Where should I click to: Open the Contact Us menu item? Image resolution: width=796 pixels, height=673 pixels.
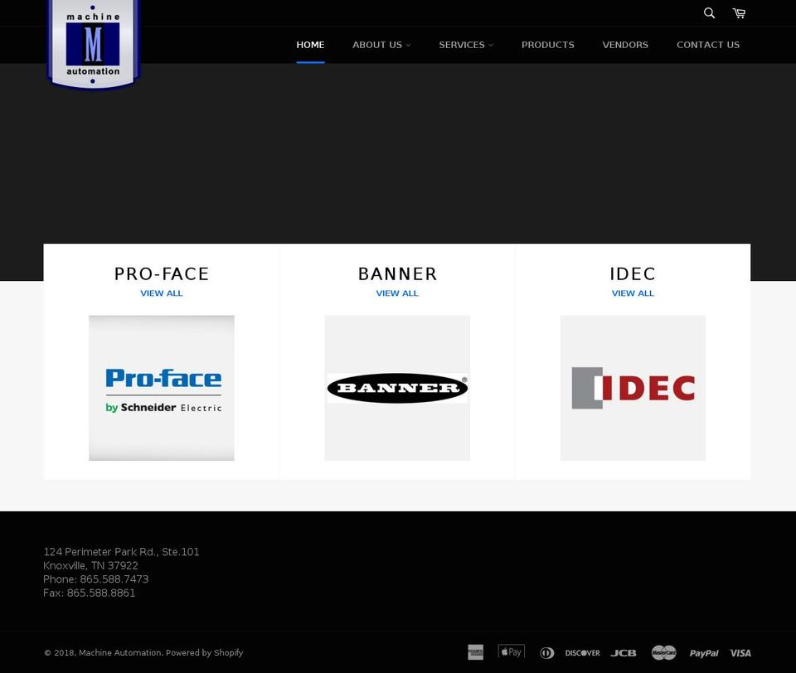[707, 45]
